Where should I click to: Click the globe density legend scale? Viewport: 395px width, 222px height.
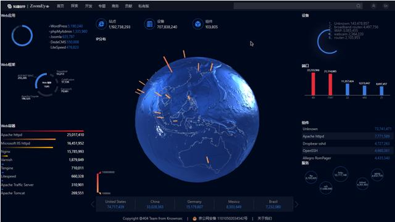pos(98,183)
